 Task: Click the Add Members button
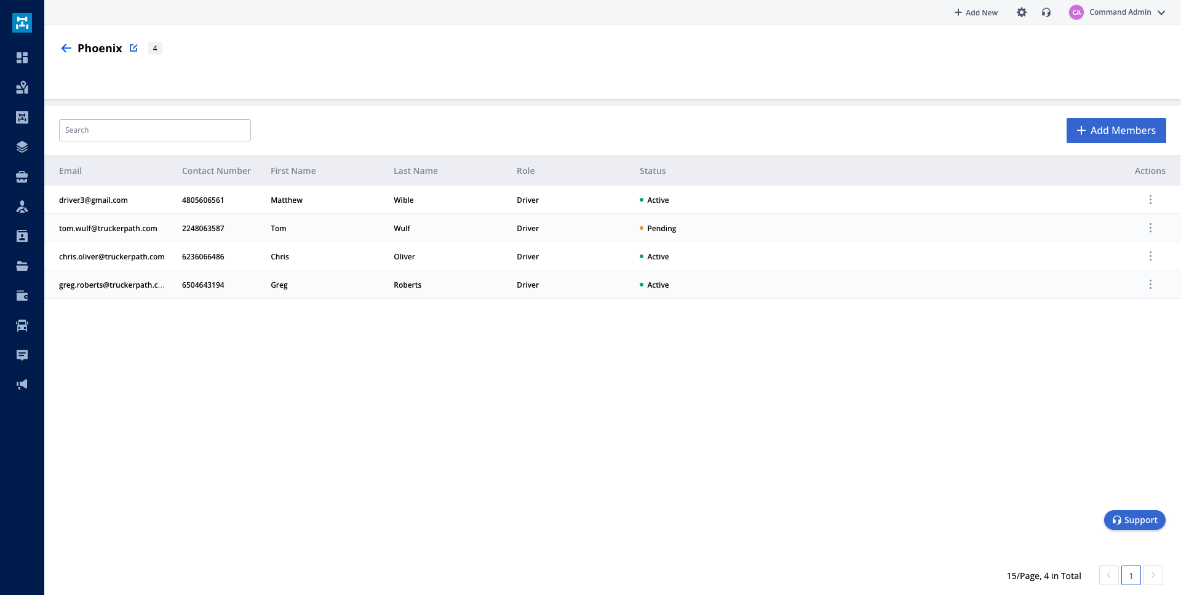[x=1116, y=130]
